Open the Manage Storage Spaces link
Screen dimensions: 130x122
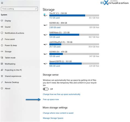pyautogui.click(x=53, y=118)
